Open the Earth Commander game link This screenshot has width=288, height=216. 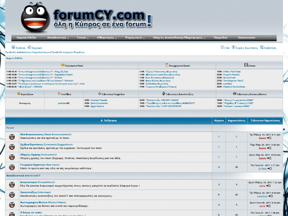99,103
